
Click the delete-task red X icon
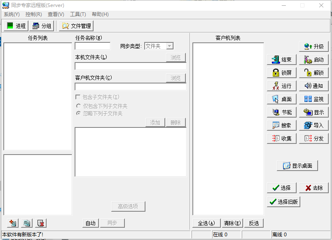point(40,223)
